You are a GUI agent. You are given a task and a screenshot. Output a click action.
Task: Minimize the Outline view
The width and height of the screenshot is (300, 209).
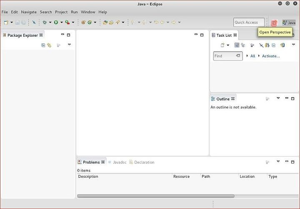pyautogui.click(x=287, y=98)
